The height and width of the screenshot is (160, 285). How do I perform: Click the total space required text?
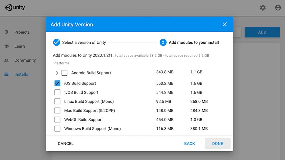[187, 55]
